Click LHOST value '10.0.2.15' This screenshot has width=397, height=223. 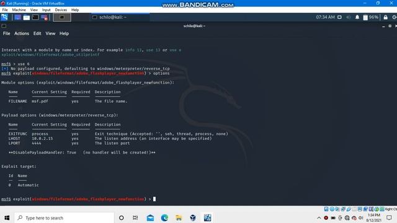pyautogui.click(x=42, y=139)
